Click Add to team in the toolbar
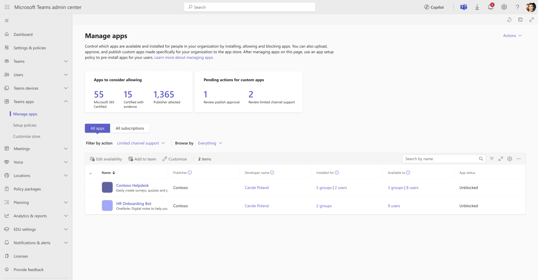The height and width of the screenshot is (280, 538). click(142, 159)
